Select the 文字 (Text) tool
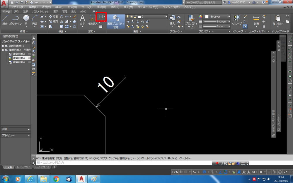This screenshot has height=183, width=293. click(x=82, y=20)
